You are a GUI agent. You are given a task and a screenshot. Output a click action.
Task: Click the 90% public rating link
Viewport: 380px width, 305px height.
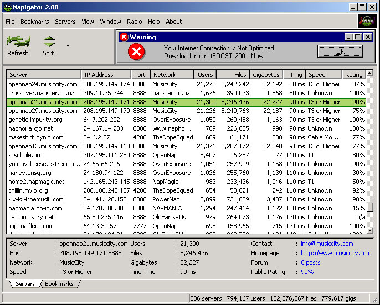[x=307, y=272]
